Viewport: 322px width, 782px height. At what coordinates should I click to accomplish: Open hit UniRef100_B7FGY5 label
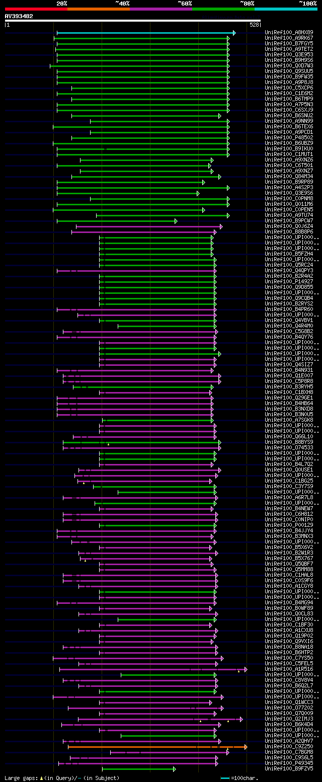pyautogui.click(x=289, y=44)
